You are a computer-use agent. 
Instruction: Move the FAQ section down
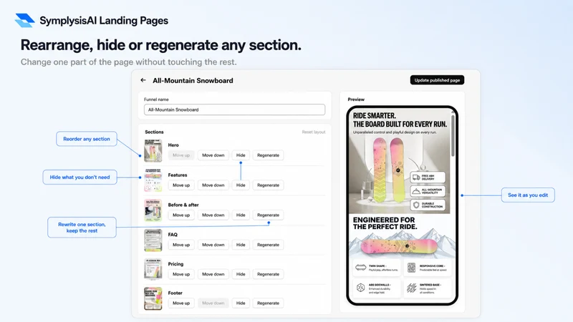pos(213,245)
